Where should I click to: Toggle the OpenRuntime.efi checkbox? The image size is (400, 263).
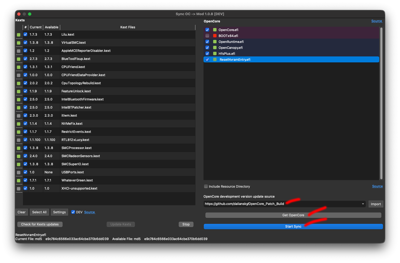click(x=207, y=42)
